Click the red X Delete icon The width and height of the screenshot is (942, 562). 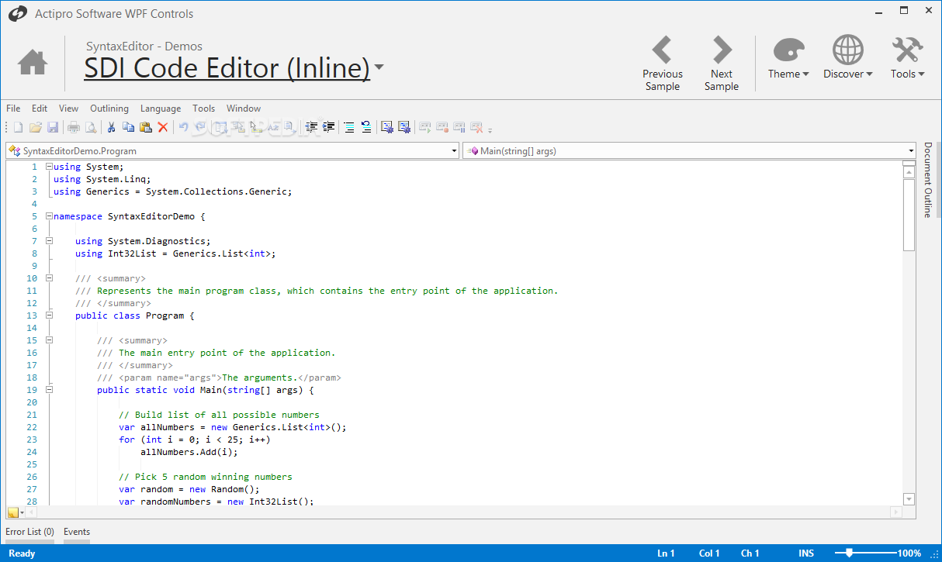point(163,127)
